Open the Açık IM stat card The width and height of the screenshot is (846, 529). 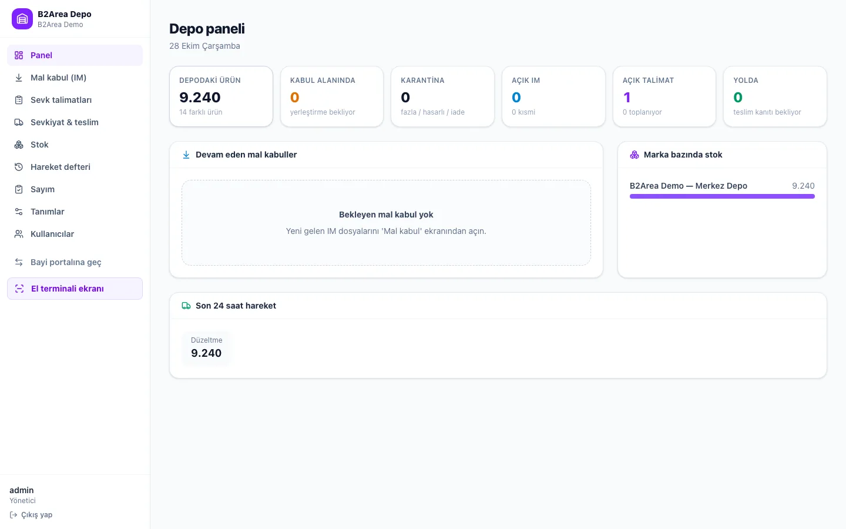coord(553,96)
